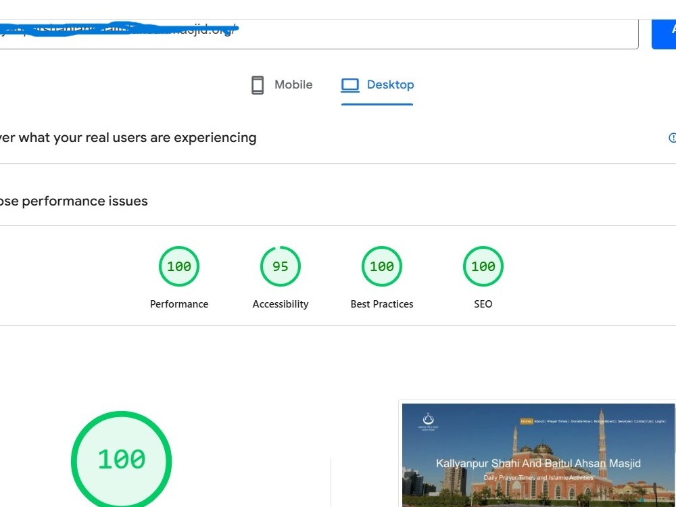Click the Desktop laptop icon

(350, 85)
